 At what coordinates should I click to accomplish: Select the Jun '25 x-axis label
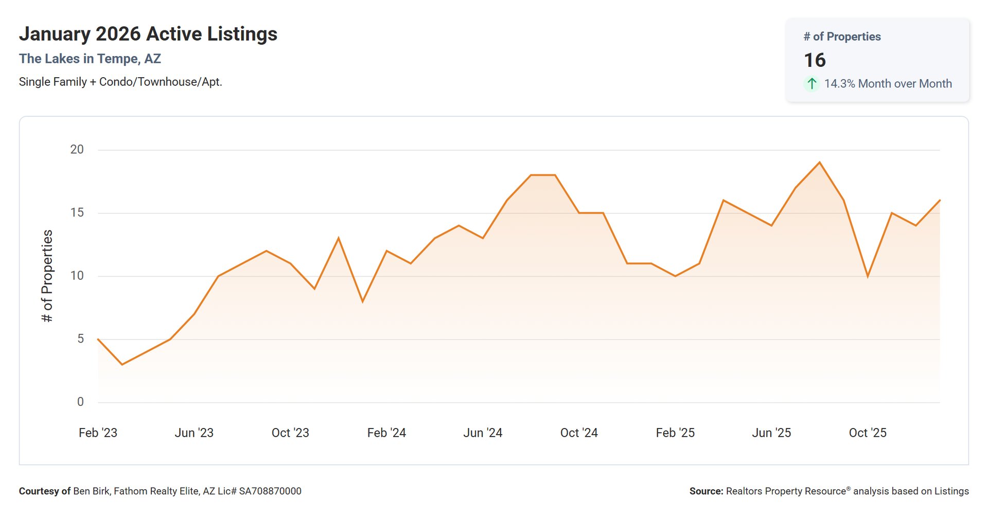[771, 433]
